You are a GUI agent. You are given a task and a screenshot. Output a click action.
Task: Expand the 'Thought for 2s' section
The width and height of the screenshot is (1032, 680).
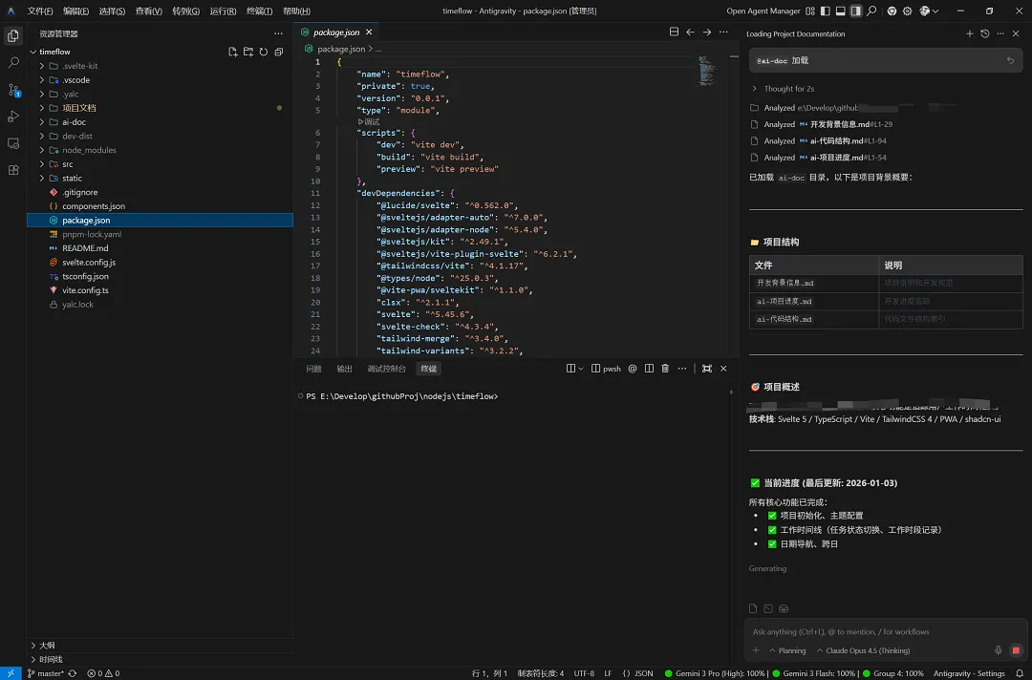tap(788, 89)
